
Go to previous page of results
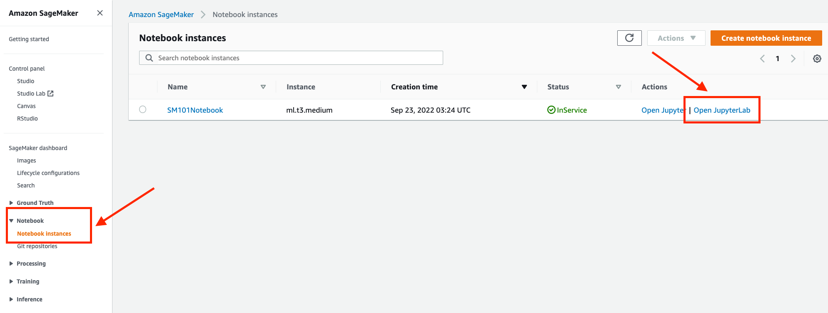[x=762, y=59]
